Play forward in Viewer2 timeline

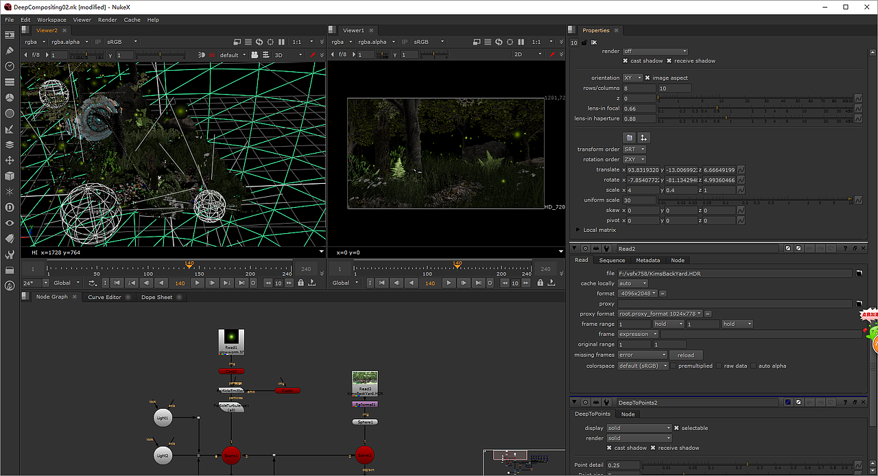(198, 283)
